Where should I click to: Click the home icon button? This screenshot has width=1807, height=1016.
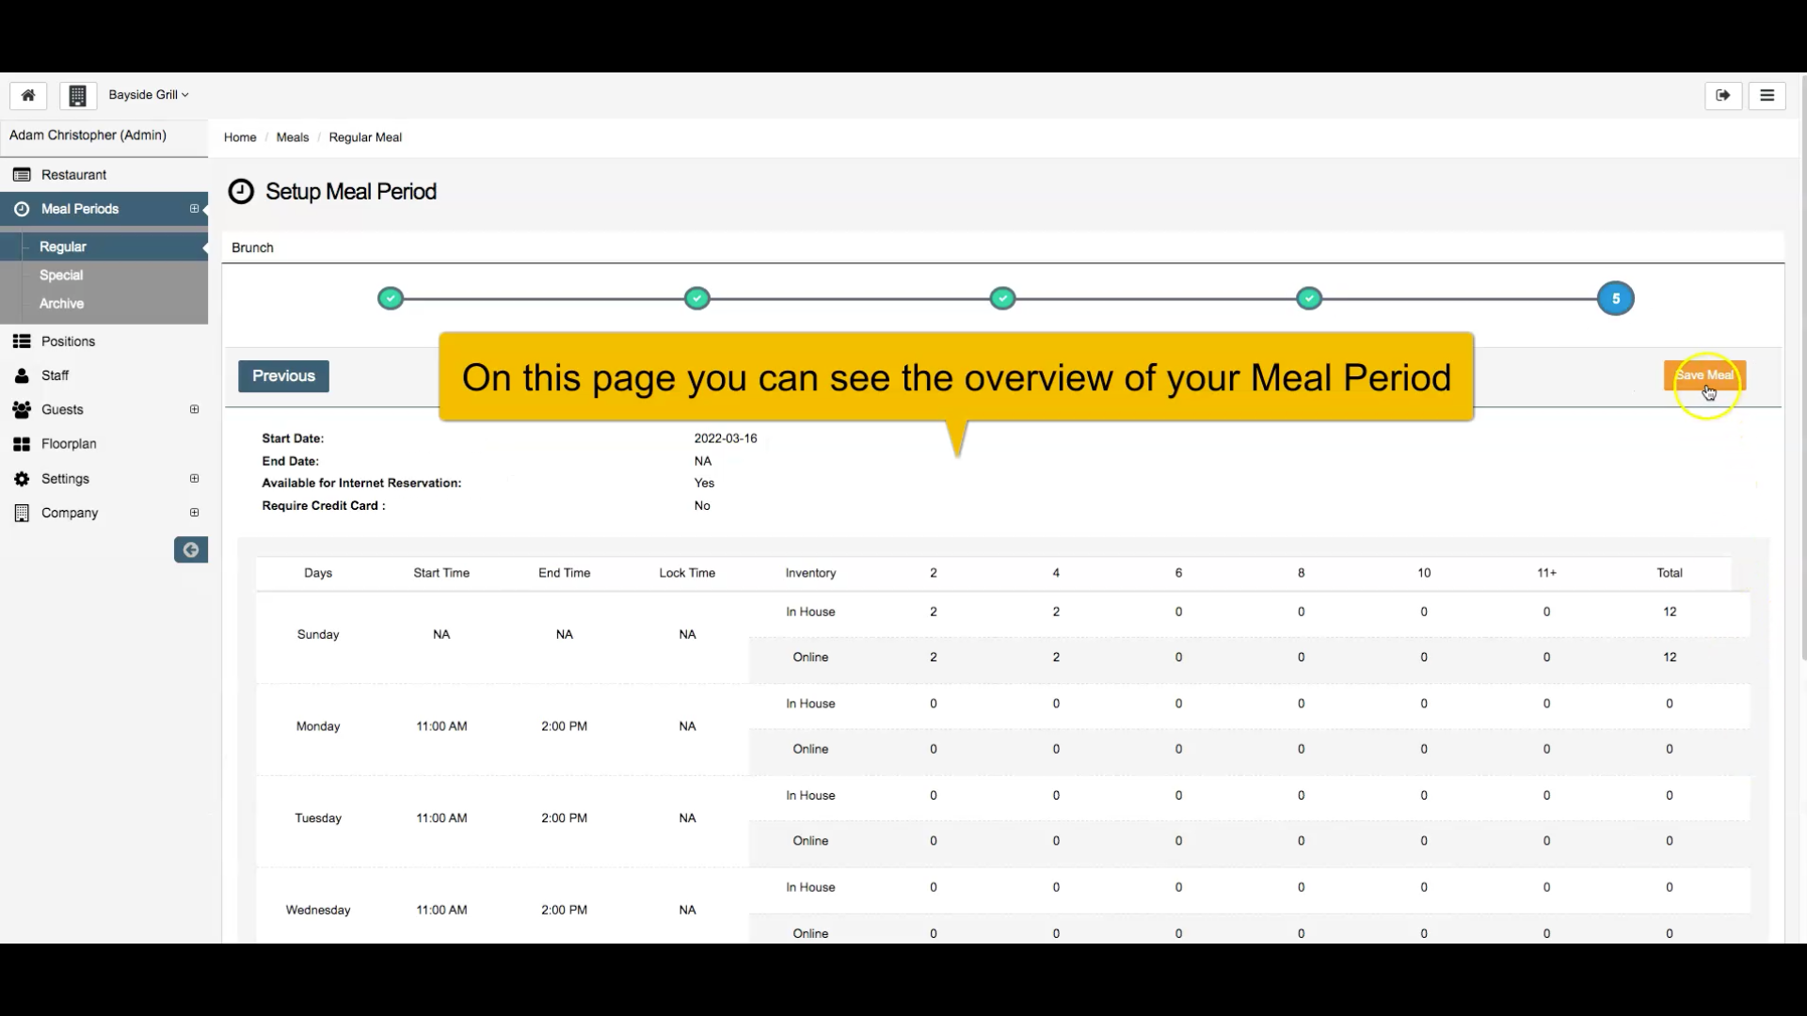click(28, 95)
